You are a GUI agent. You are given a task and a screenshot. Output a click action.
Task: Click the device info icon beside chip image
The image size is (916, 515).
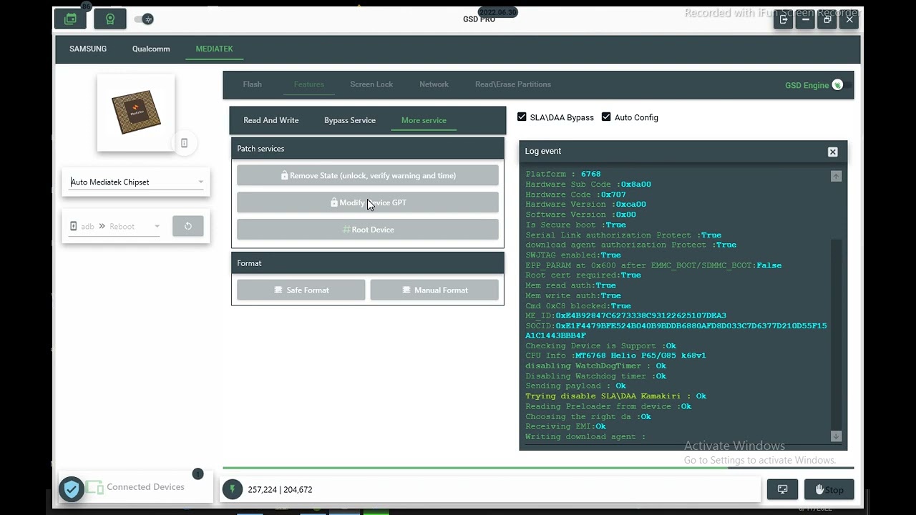[x=184, y=143]
